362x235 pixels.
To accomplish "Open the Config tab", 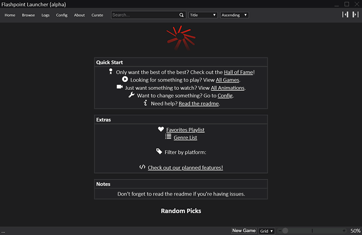I will (62, 15).
